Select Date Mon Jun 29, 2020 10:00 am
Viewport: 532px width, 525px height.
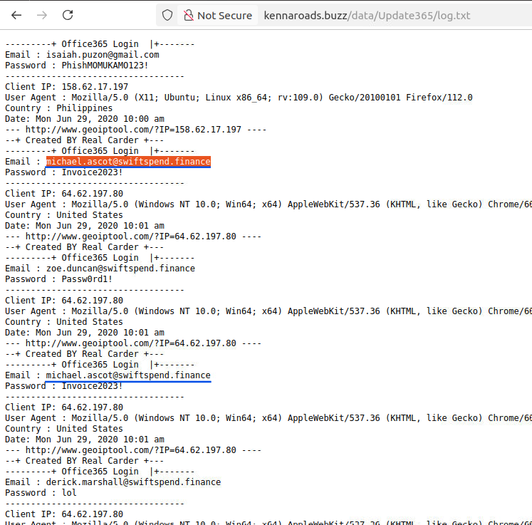coord(85,119)
